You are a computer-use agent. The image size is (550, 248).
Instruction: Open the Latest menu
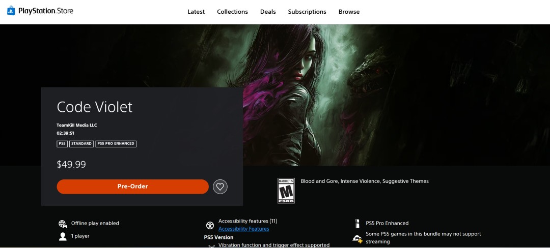coord(196,12)
